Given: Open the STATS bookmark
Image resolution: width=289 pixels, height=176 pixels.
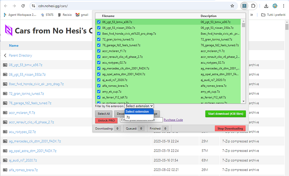Looking at the screenshot, I should pyautogui.click(x=47, y=15).
